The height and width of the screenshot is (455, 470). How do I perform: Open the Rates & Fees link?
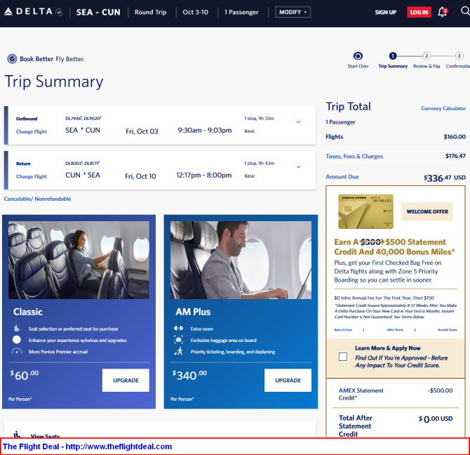(x=343, y=329)
